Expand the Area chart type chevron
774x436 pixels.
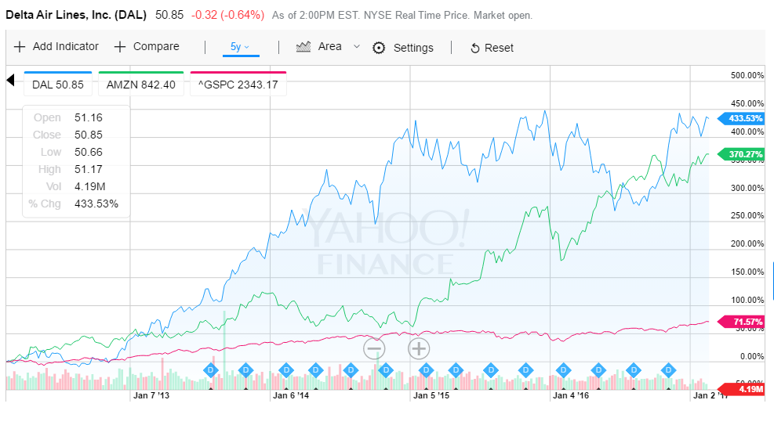[356, 47]
